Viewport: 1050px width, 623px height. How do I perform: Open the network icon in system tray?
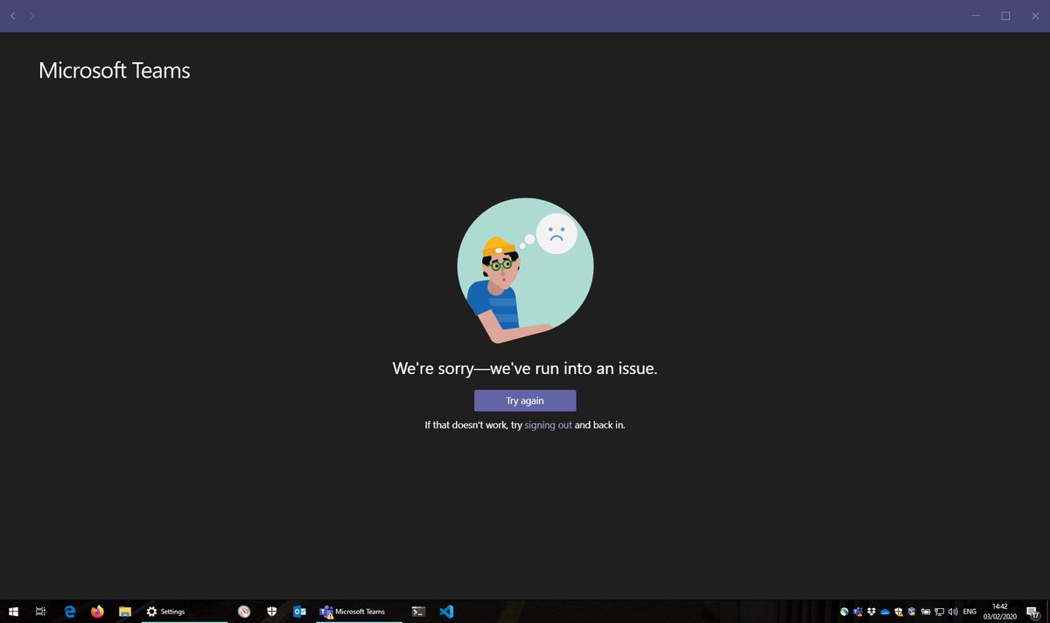[x=939, y=612]
